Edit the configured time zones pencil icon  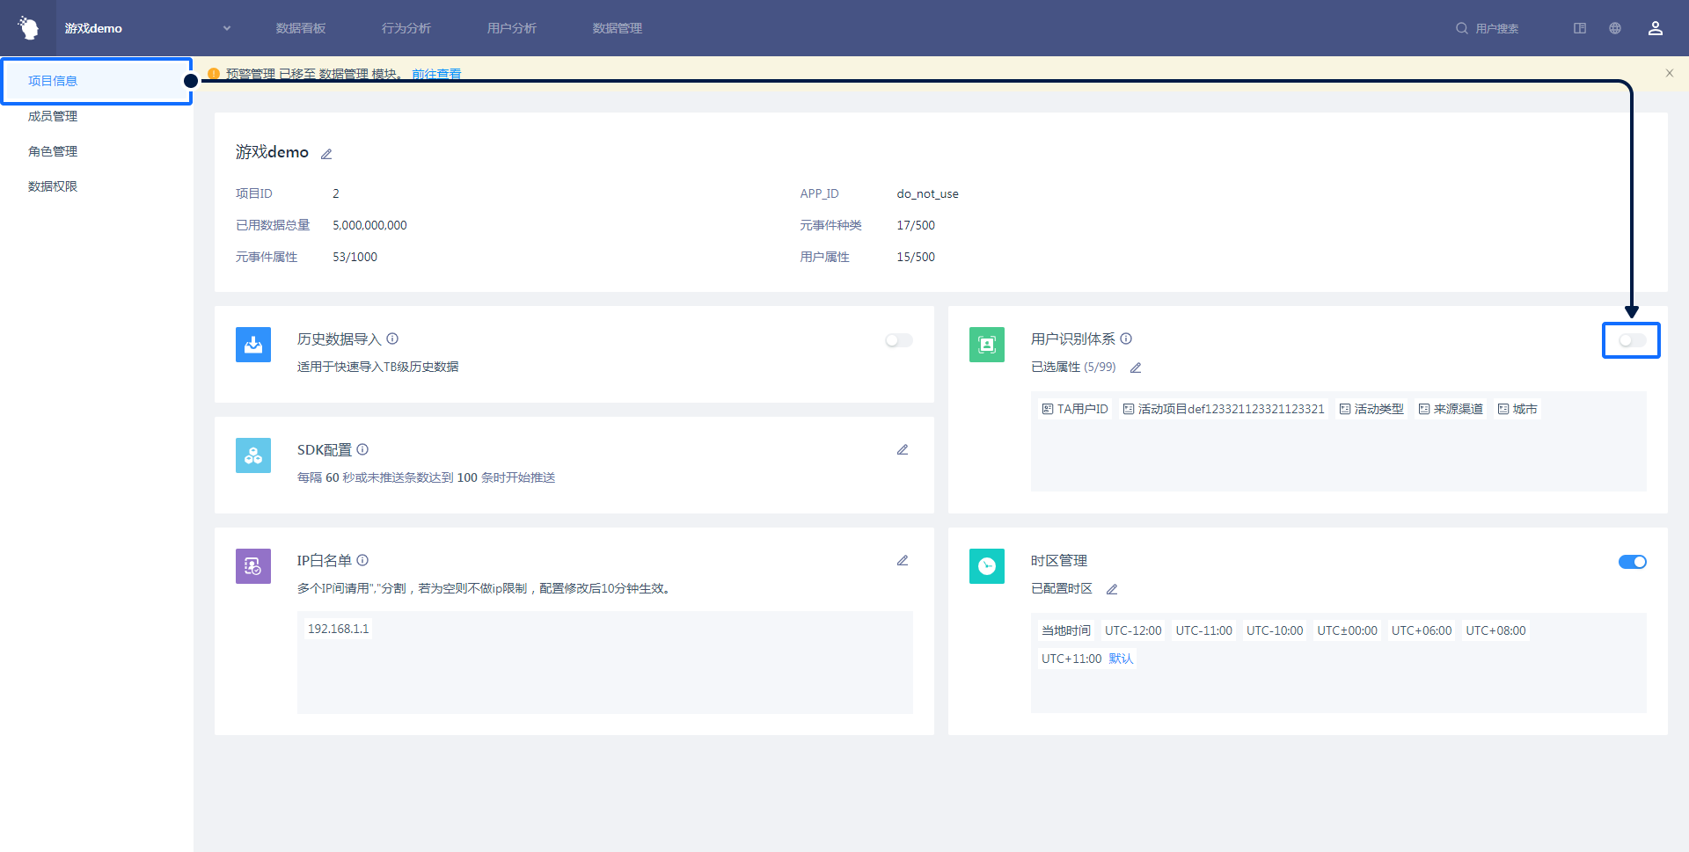pyautogui.click(x=1112, y=589)
